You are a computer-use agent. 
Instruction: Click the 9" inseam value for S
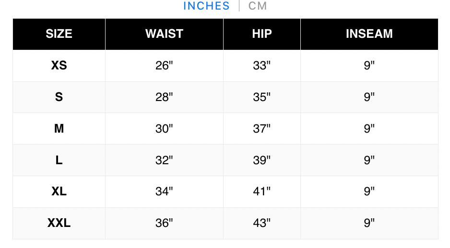pos(369,97)
